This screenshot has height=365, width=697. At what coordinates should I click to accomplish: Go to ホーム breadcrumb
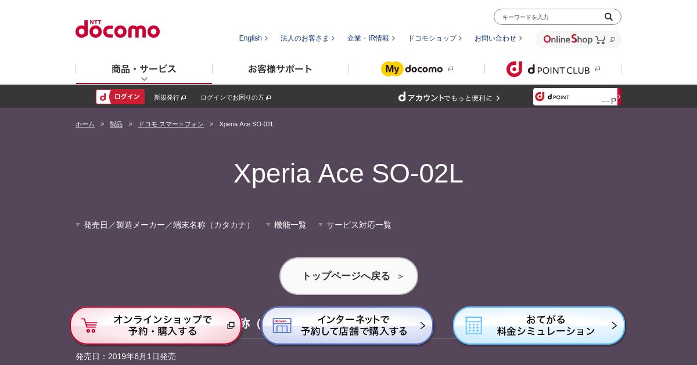pos(85,124)
